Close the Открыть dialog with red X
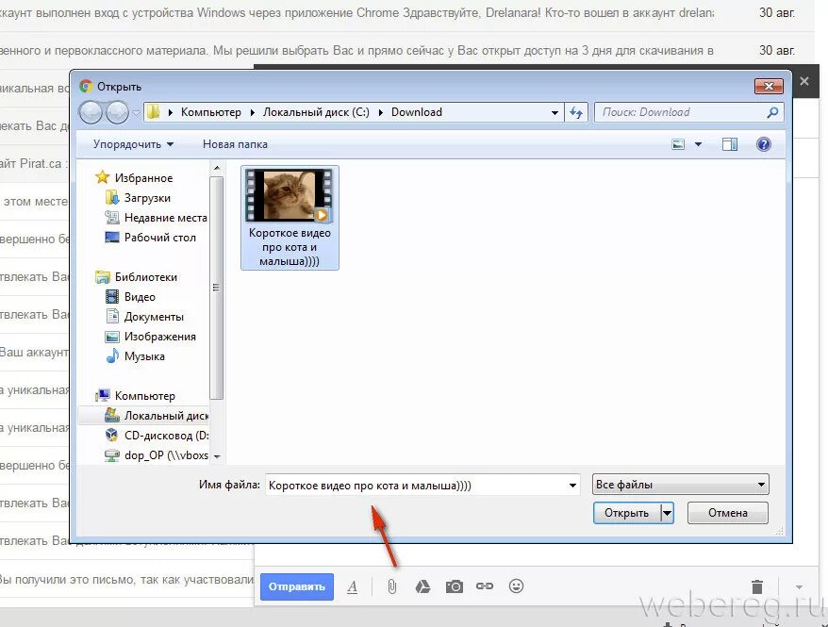Image resolution: width=828 pixels, height=627 pixels. tap(769, 86)
